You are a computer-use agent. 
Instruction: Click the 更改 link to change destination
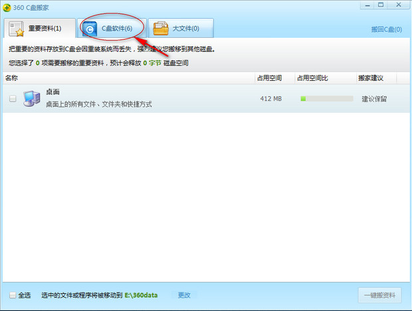click(184, 295)
